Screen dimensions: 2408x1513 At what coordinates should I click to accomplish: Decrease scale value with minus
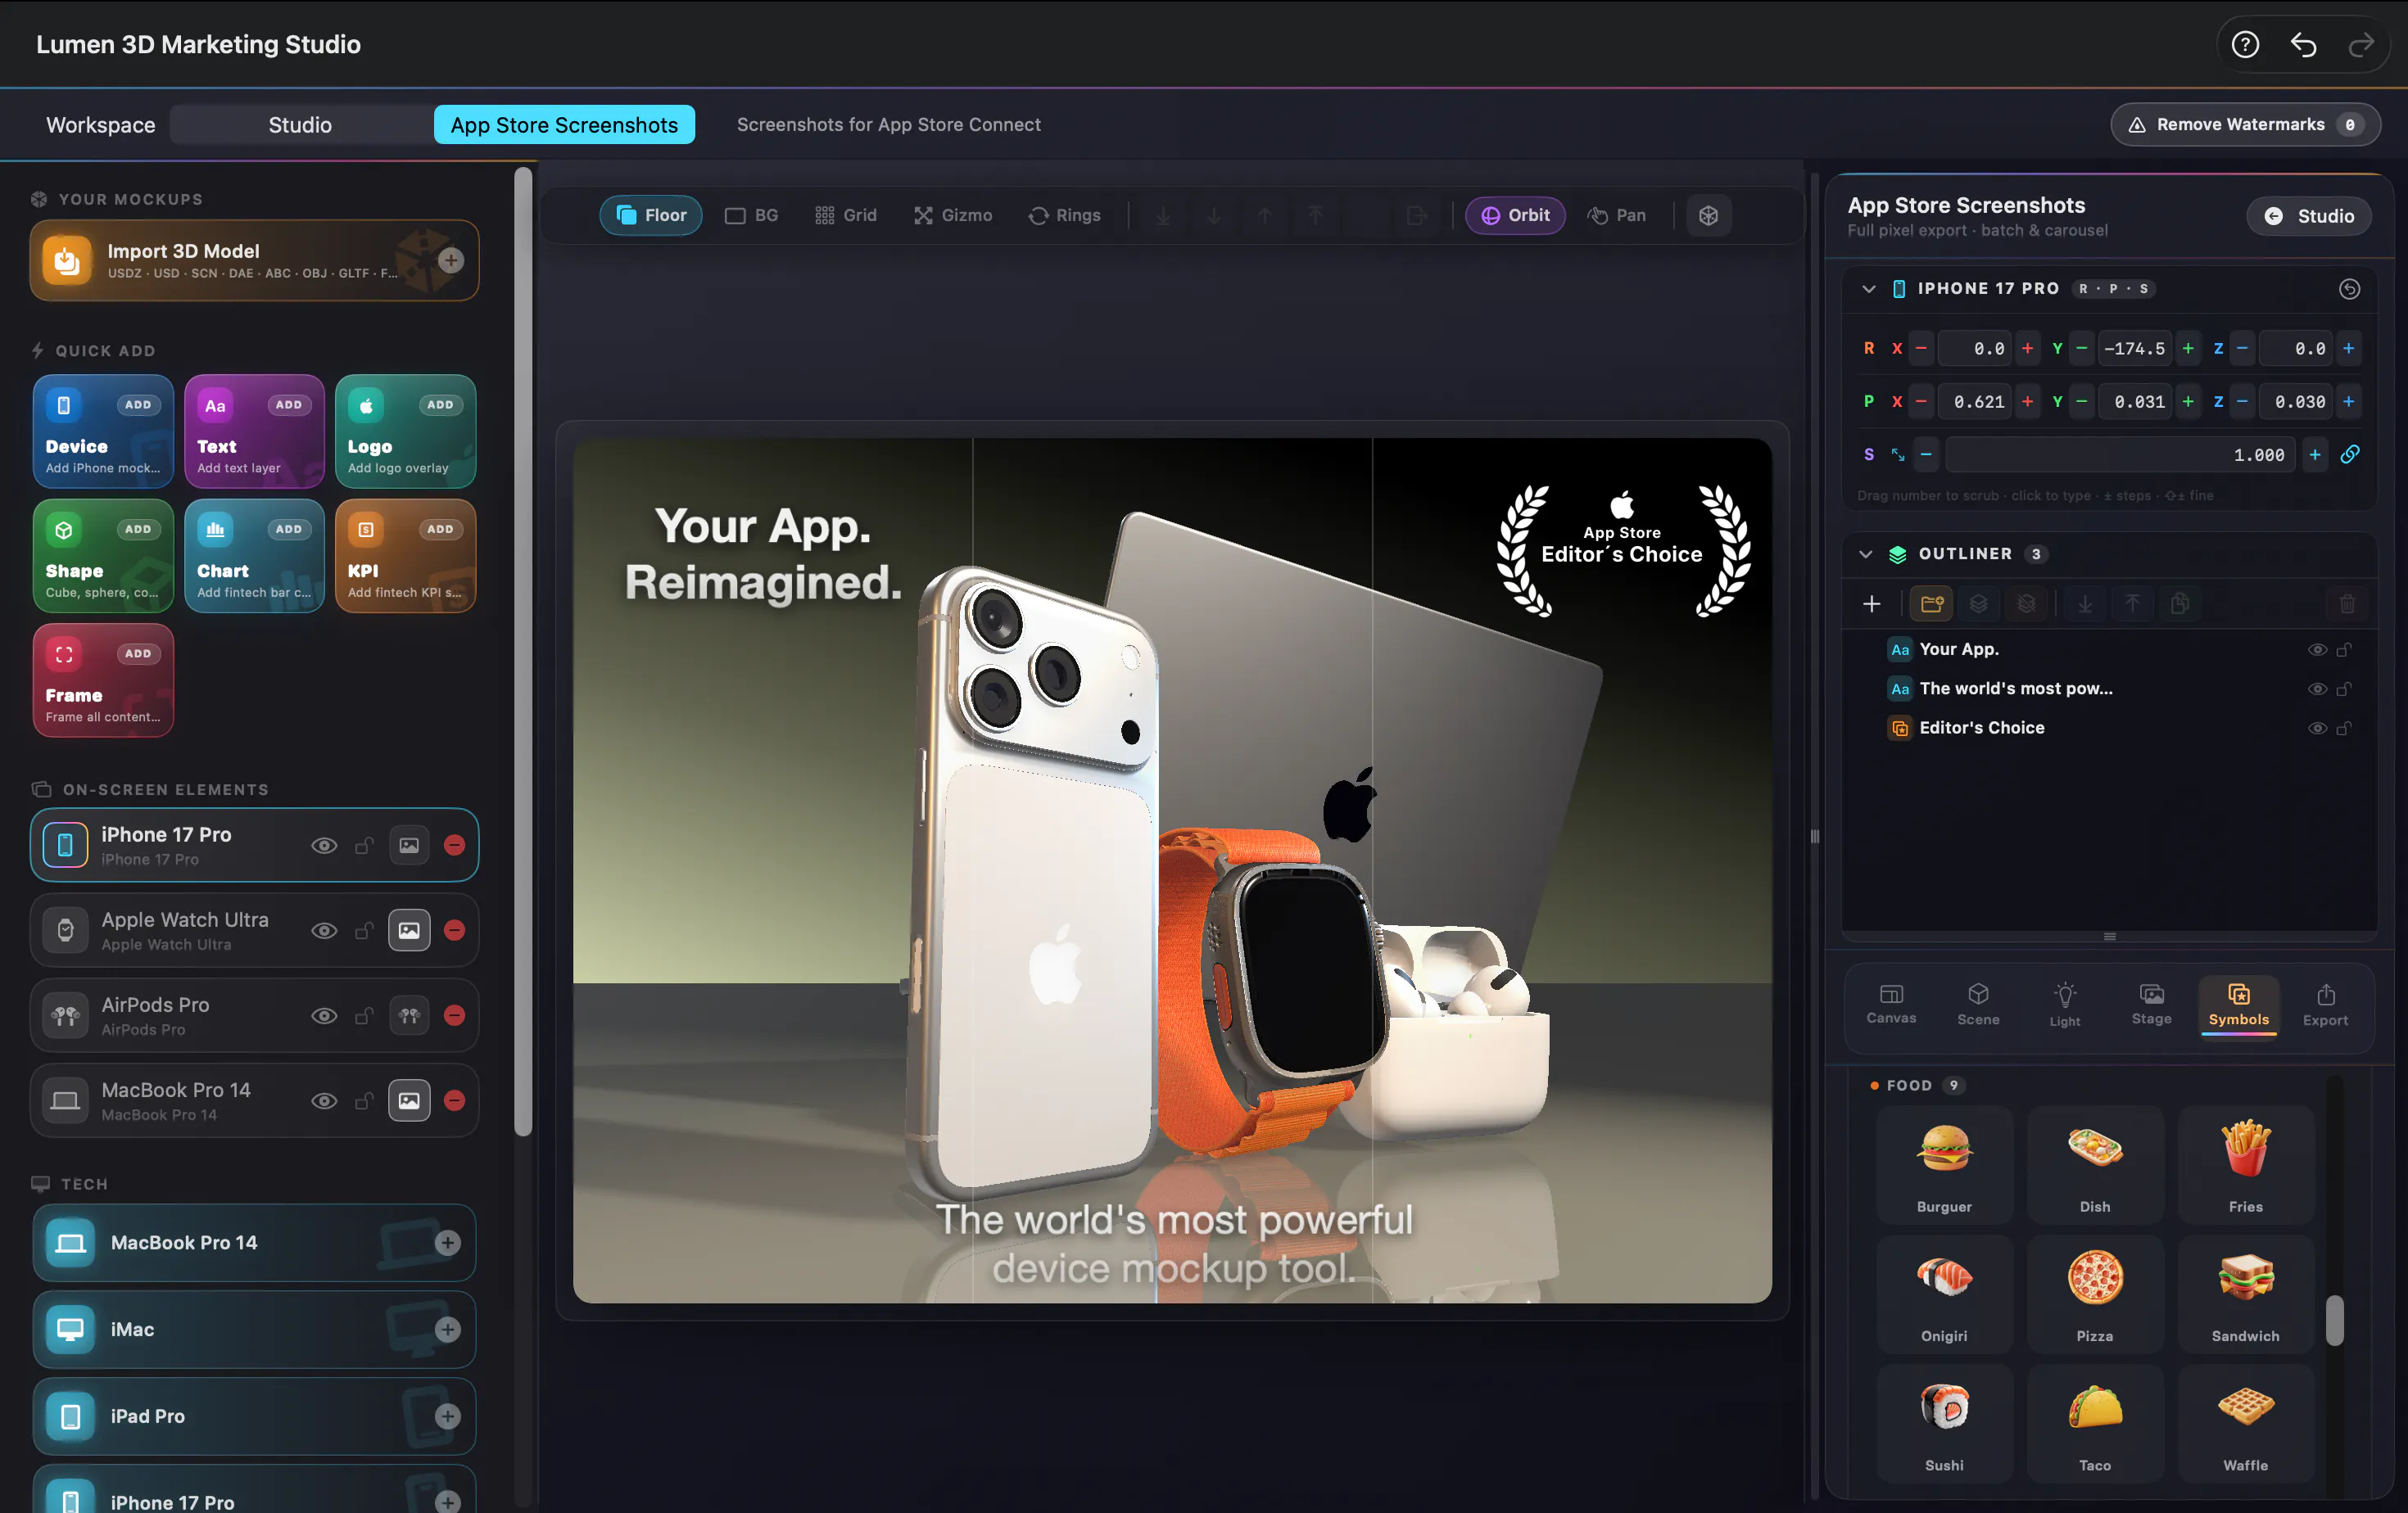[x=1926, y=454]
